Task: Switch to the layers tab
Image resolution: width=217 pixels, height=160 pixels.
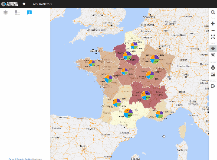Action: 6,13
